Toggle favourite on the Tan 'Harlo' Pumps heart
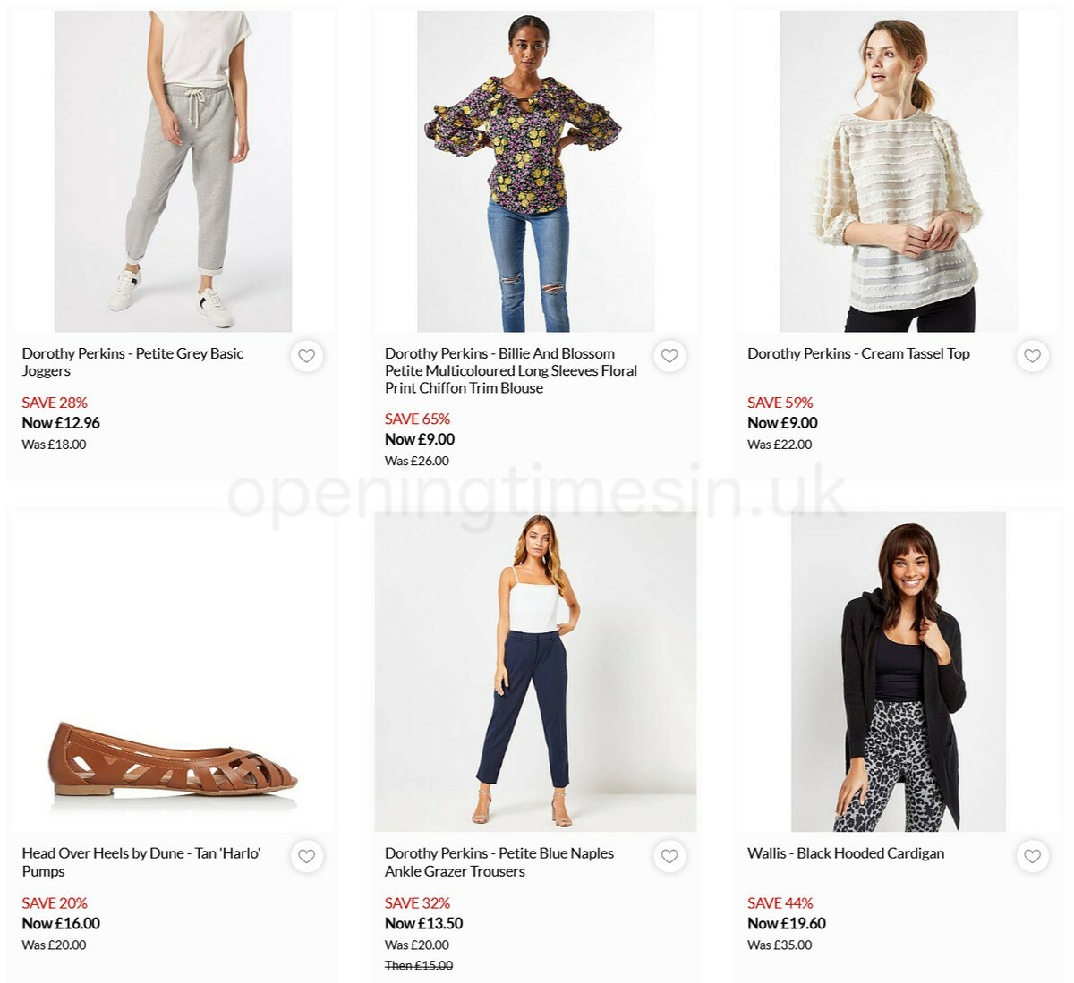This screenshot has width=1074, height=983. 307,856
